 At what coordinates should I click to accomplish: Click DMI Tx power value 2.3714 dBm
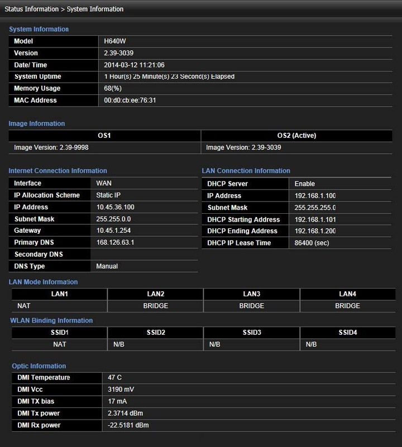[x=126, y=414]
